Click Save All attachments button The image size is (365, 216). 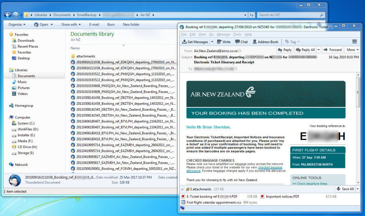tap(345, 189)
